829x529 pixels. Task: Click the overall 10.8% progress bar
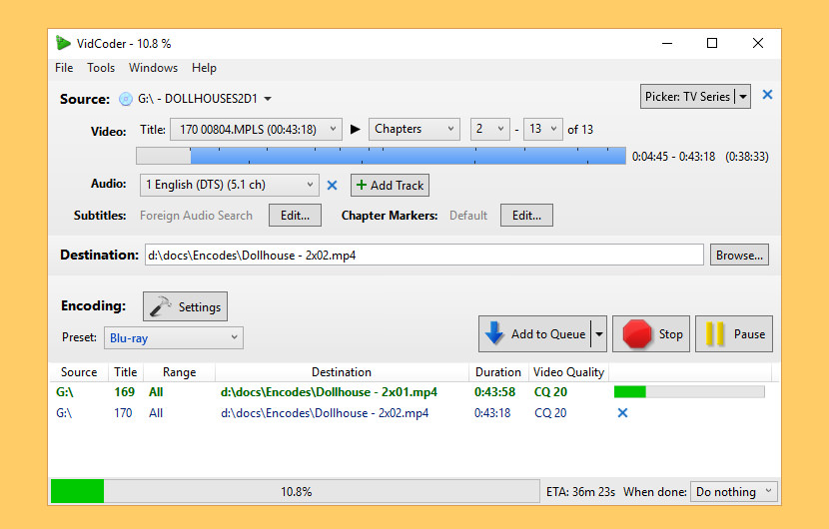[x=295, y=491]
